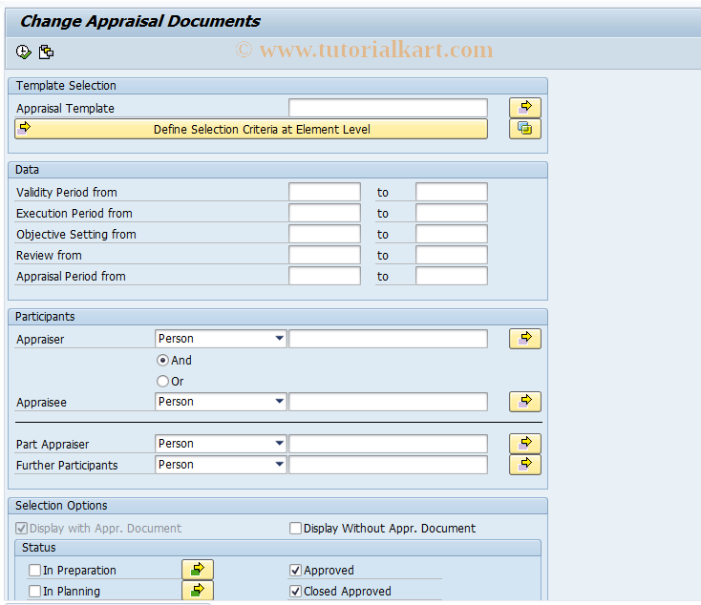Click the Review to date field
The image size is (701, 605).
point(452,255)
